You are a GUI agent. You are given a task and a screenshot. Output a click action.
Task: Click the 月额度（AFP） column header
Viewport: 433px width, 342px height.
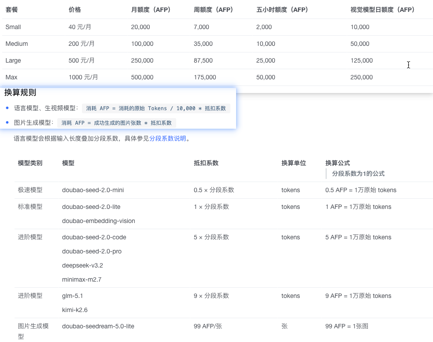[x=151, y=10]
